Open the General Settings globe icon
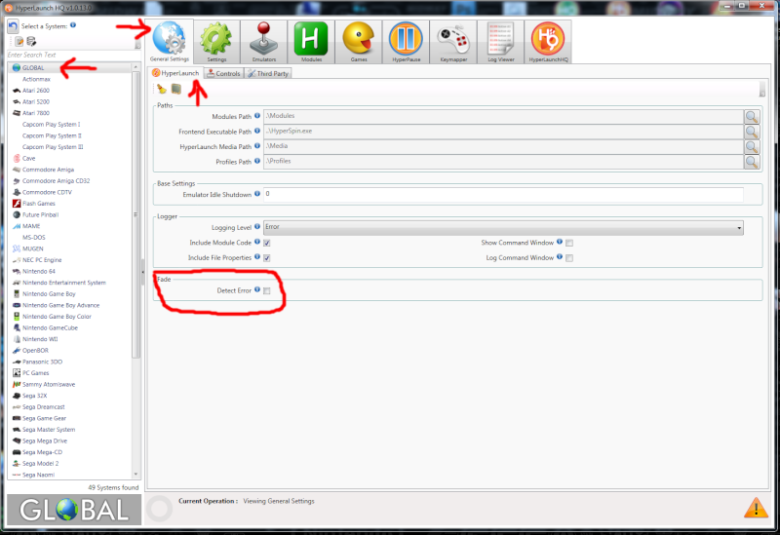This screenshot has width=780, height=535. (x=170, y=42)
